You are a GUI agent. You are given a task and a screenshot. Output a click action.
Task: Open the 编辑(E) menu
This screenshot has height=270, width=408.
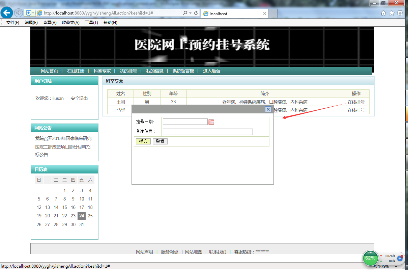point(31,23)
